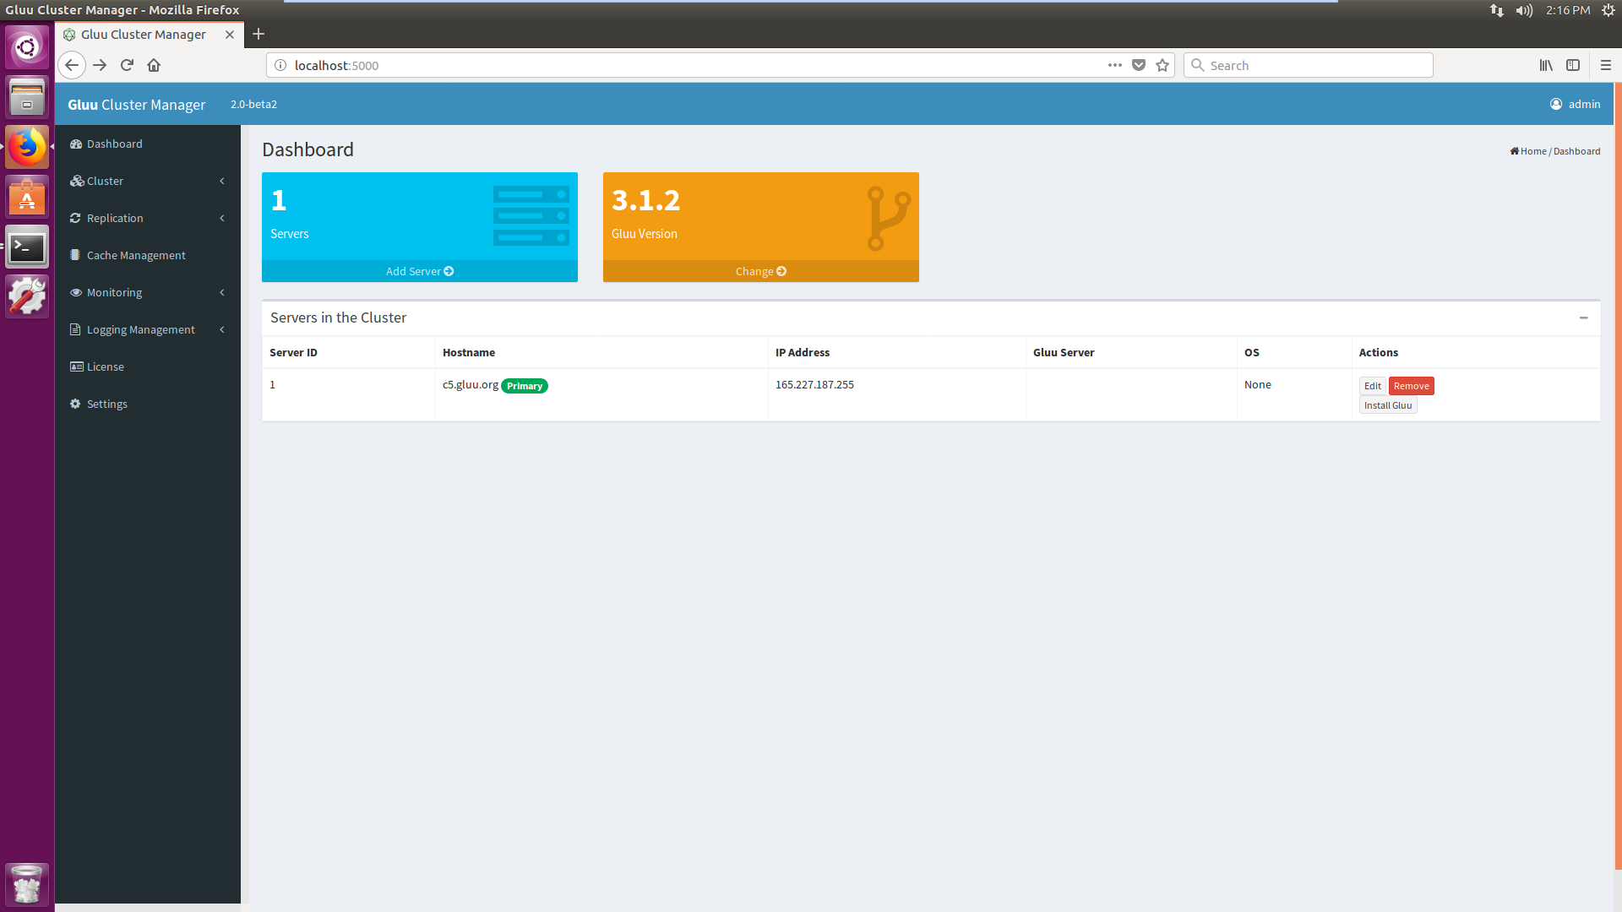Open a new browser tab
The height and width of the screenshot is (912, 1622).
point(259,34)
